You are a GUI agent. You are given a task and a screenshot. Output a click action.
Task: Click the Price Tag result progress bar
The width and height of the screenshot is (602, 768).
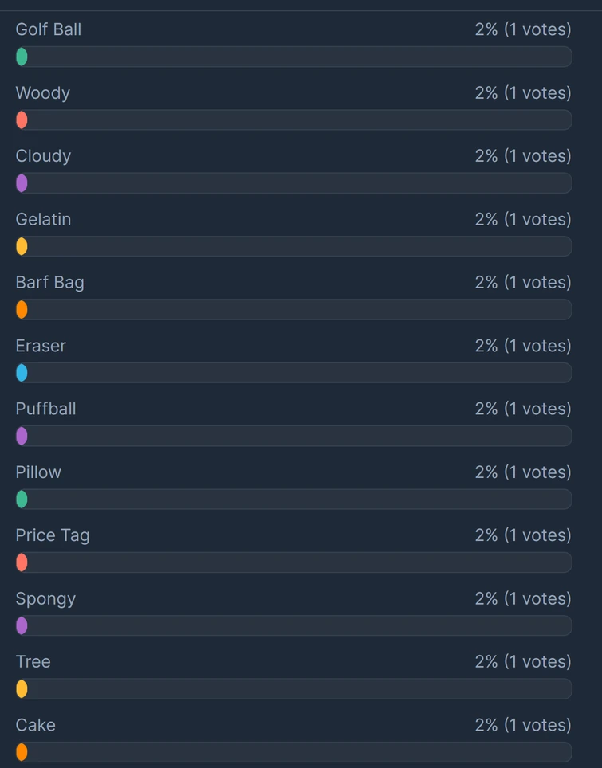click(293, 562)
